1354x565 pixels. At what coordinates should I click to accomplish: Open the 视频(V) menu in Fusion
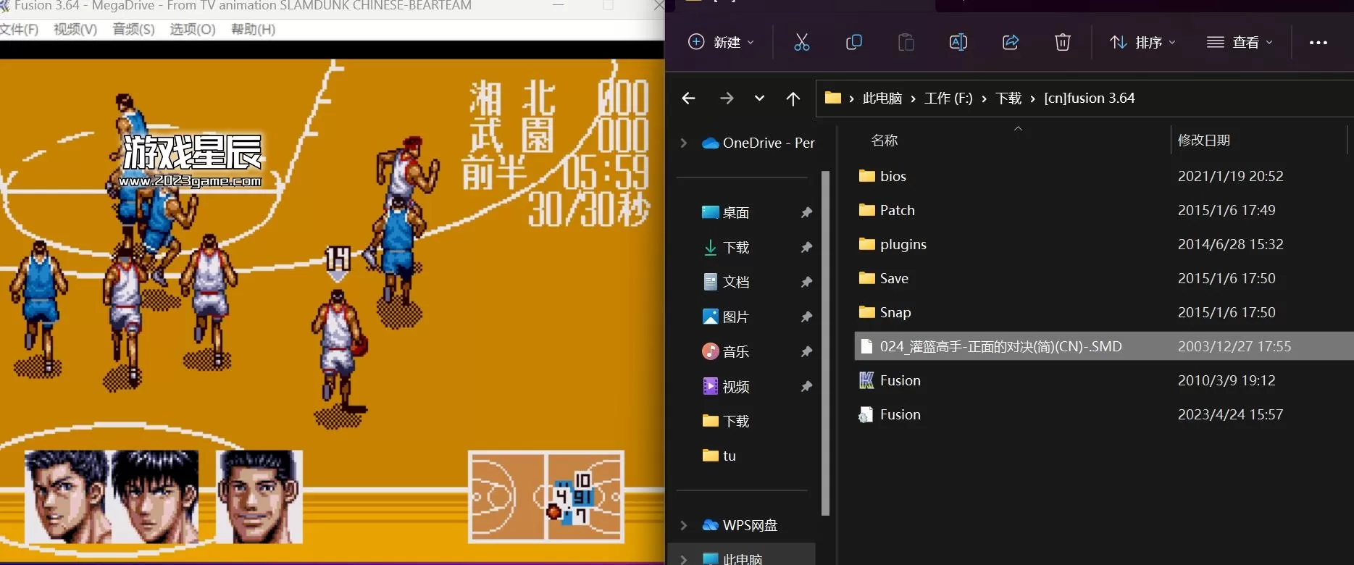75,30
